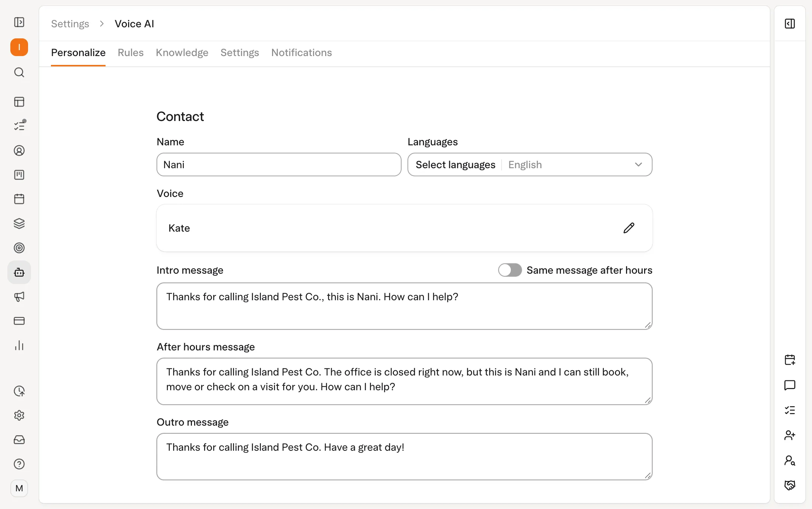
Task: Open the gear settings icon
Action: [x=19, y=415]
